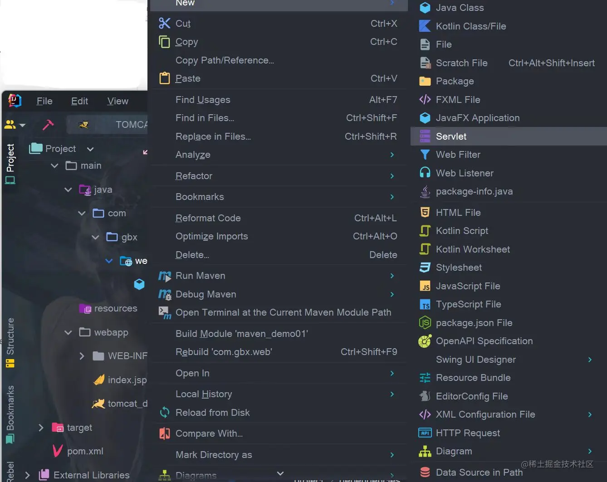This screenshot has height=482, width=607.
Task: Click the Package folder icon
Action: point(425,81)
